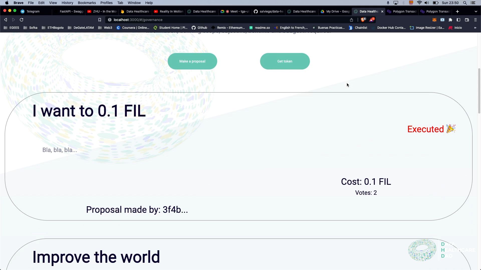Expand the tab search dropdown arrow

(x=476, y=11)
